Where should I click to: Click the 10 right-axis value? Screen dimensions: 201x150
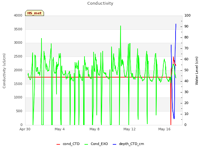(x=186, y=114)
